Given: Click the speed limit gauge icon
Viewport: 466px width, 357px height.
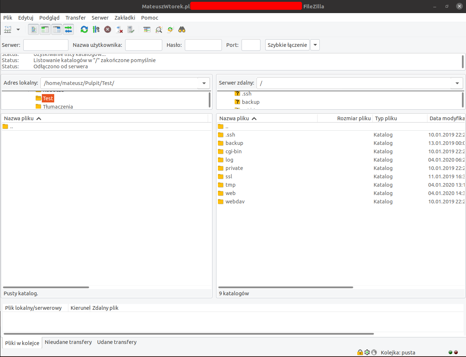Looking at the screenshot, I should pyautogui.click(x=374, y=352).
